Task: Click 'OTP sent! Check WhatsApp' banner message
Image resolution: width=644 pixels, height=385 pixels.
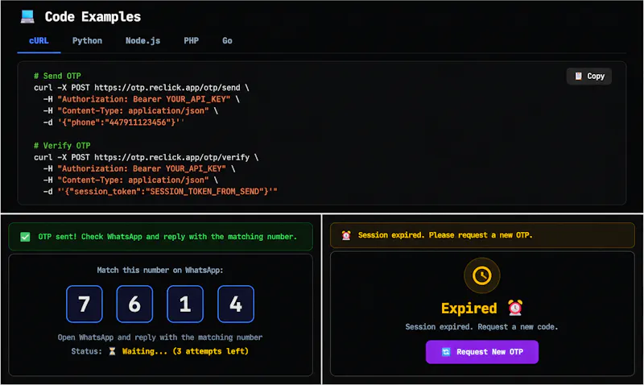Action: point(167,237)
